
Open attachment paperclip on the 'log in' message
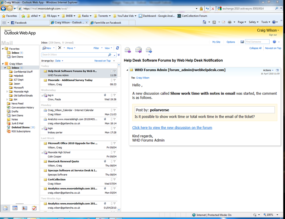coord(105,95)
